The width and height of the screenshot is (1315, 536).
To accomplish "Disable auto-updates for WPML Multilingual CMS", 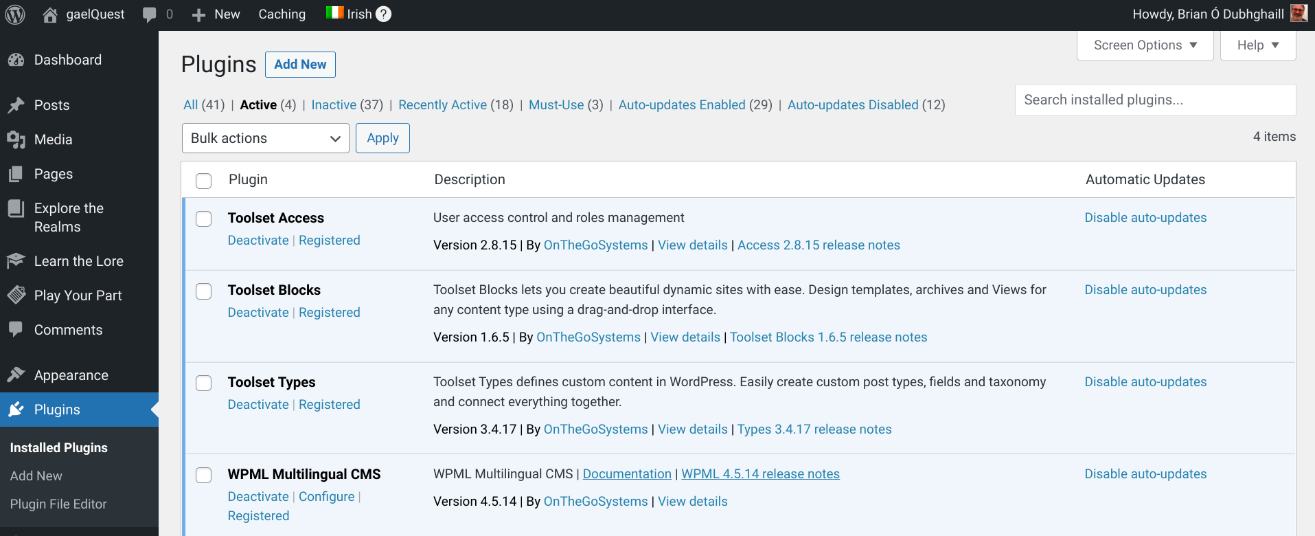I will (x=1145, y=473).
